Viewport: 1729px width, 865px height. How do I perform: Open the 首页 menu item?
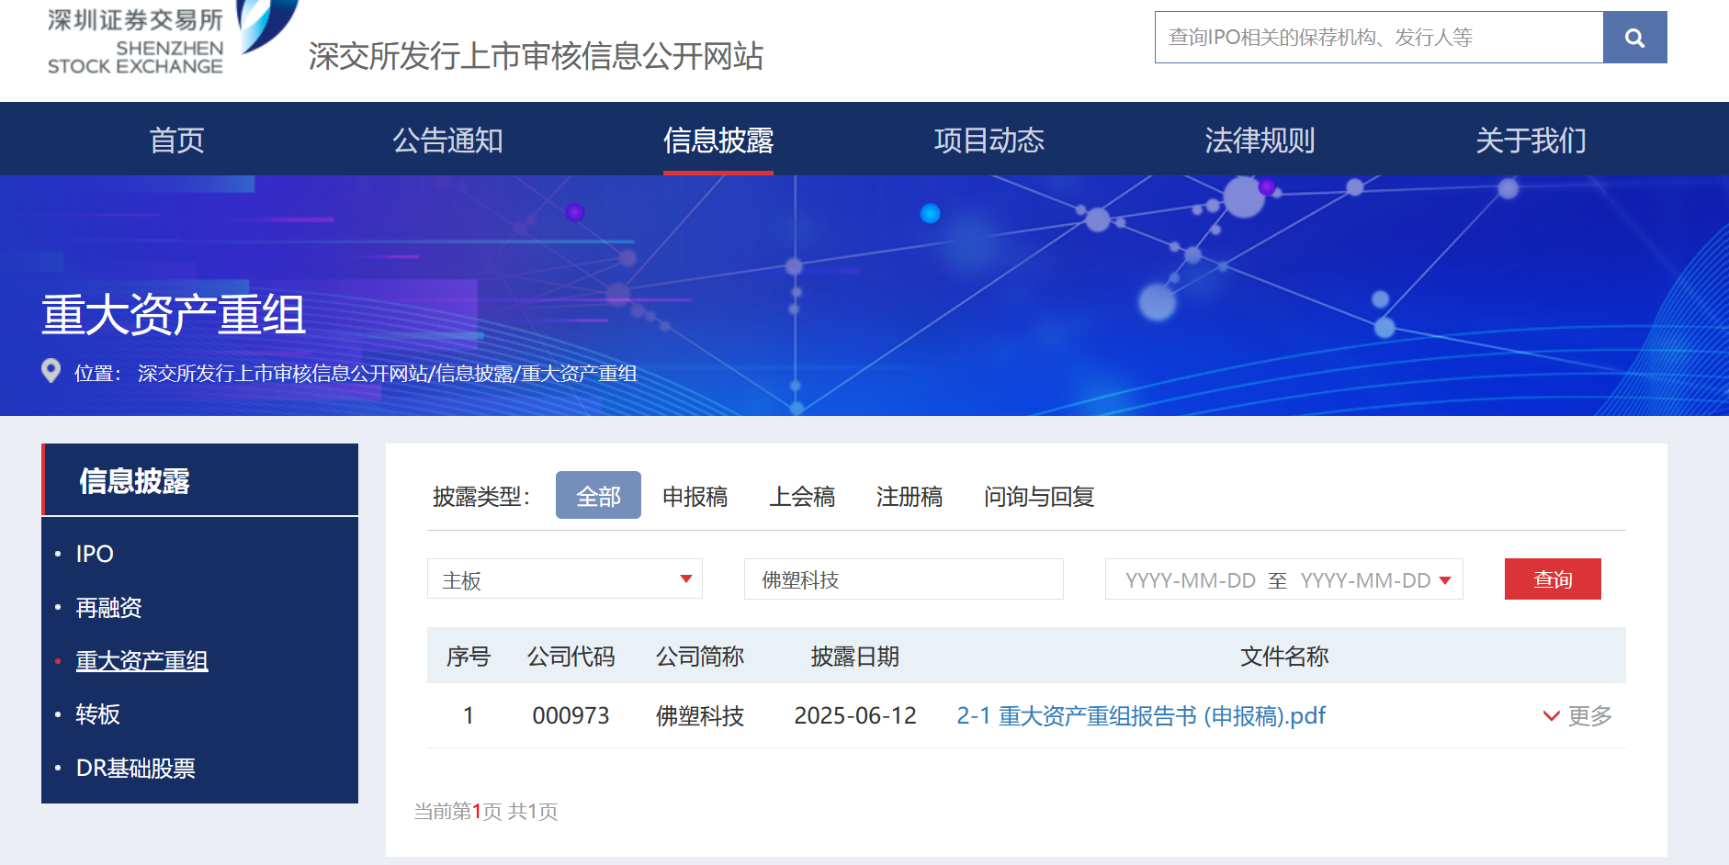click(x=176, y=140)
